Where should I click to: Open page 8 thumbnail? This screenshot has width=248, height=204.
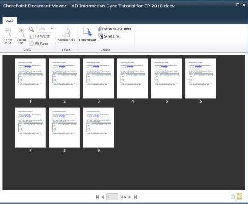[64, 127]
